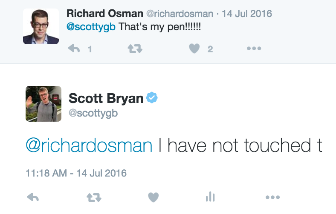Open the grey @richardosman handle in header

(180, 14)
